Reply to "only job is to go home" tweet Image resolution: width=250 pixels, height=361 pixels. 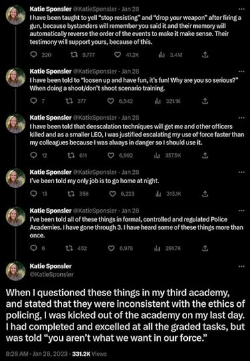[33, 194]
